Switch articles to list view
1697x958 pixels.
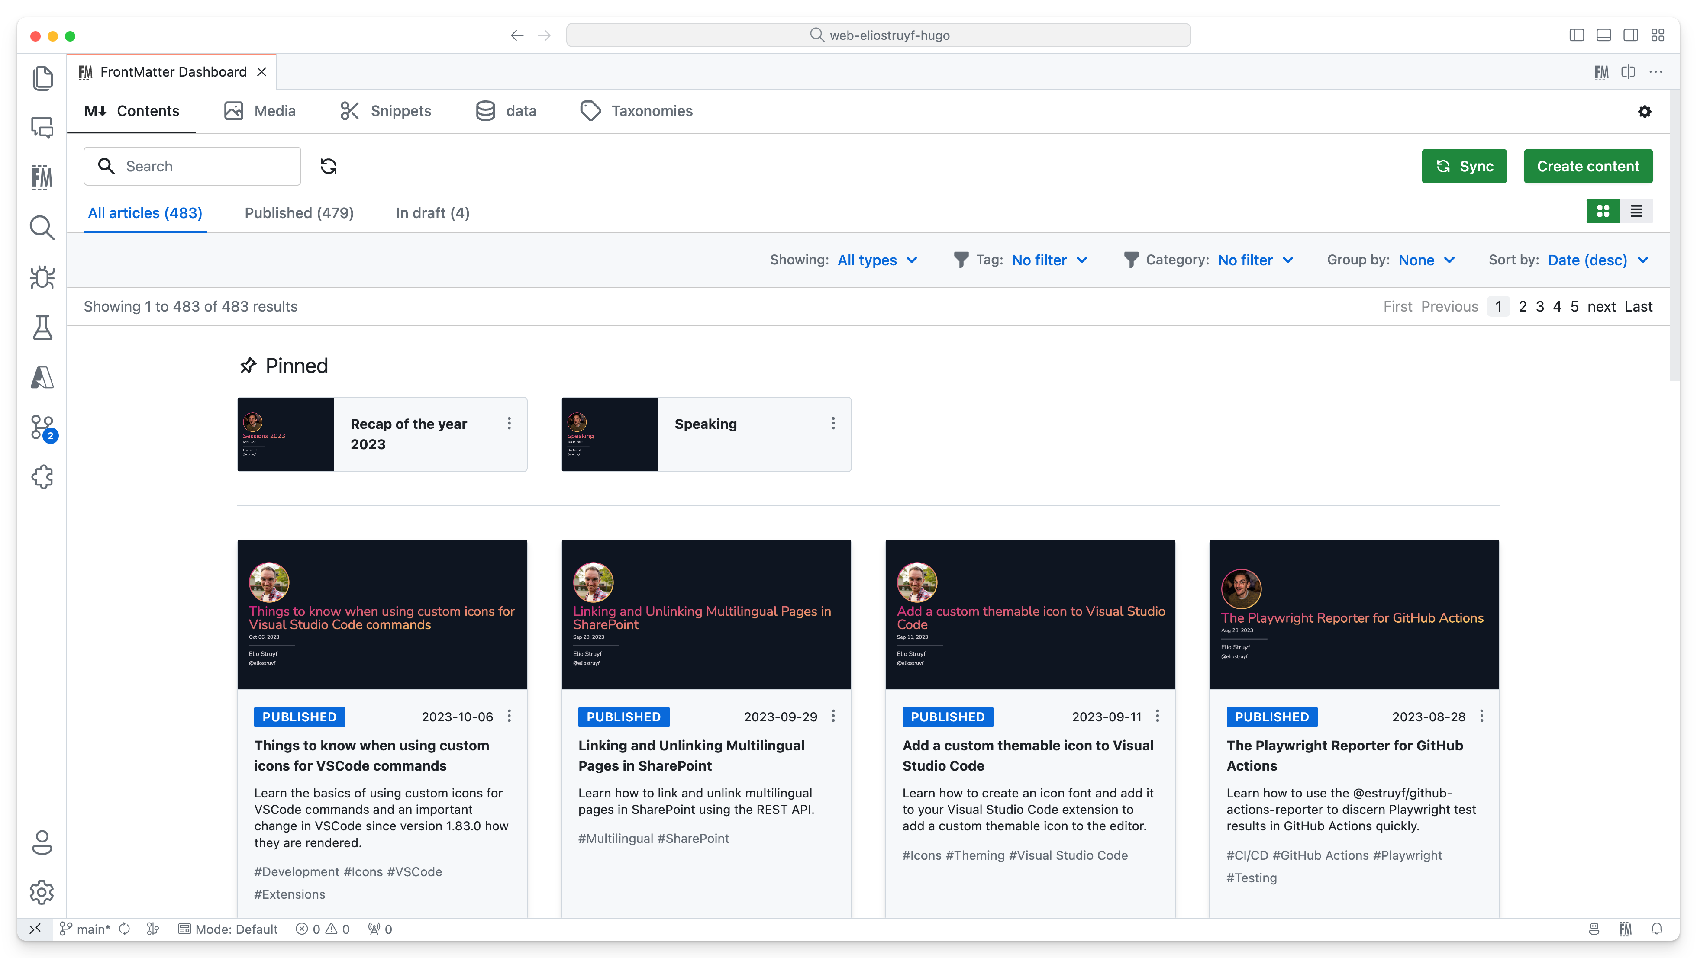click(x=1637, y=211)
